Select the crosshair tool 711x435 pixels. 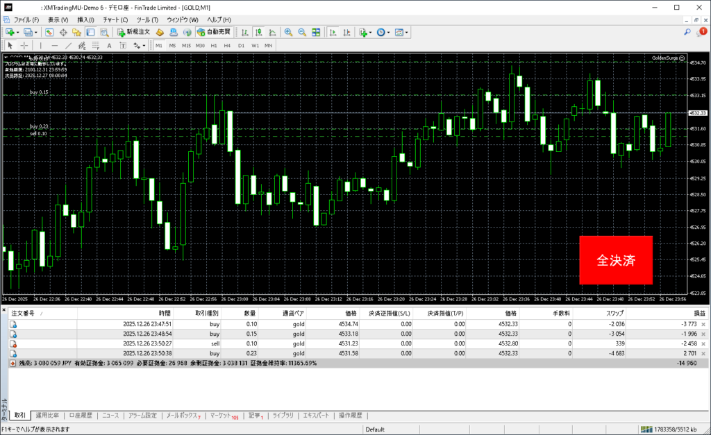(x=24, y=46)
